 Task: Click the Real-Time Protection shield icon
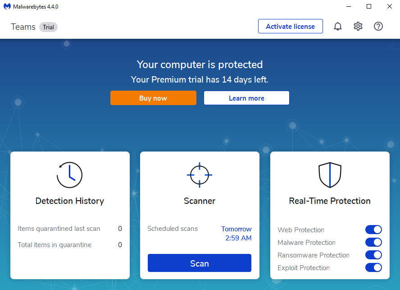[x=330, y=175]
